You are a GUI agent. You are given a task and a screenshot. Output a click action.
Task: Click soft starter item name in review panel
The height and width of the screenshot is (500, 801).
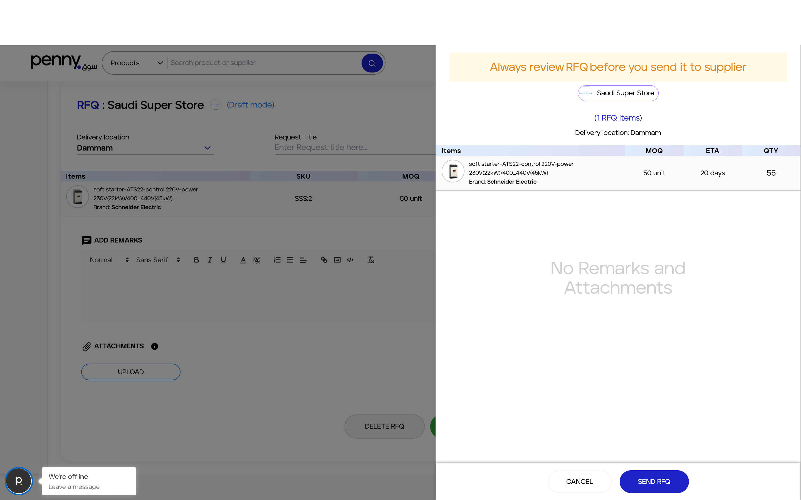point(521,168)
